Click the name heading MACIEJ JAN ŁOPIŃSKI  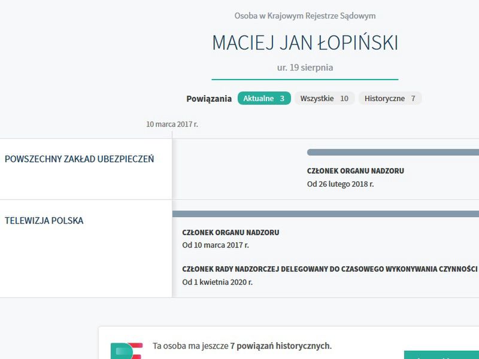pos(305,42)
